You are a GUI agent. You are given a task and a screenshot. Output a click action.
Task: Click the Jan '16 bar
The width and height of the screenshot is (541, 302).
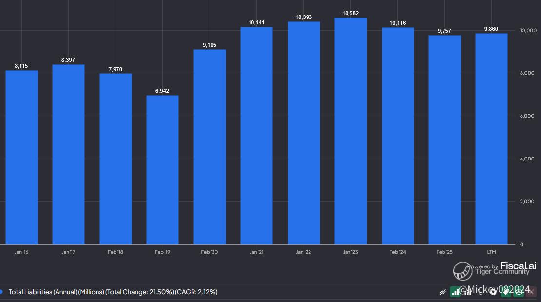(x=21, y=158)
